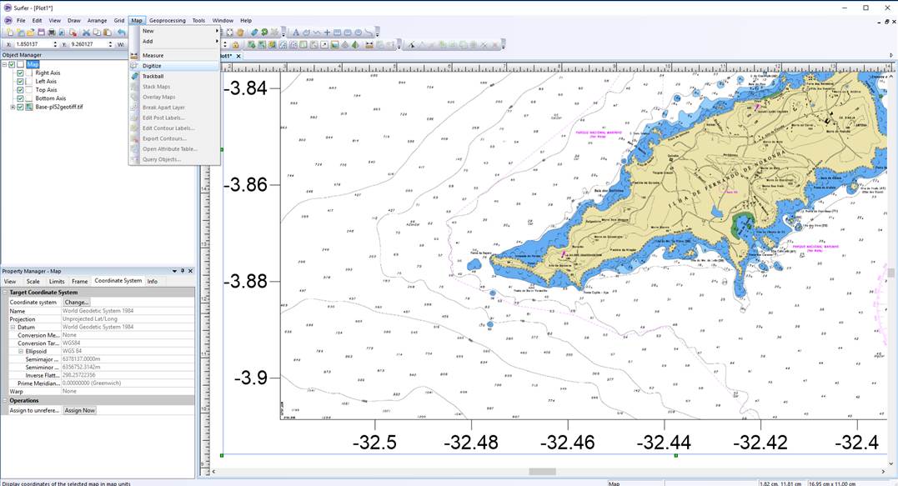Uncheck the Right Axis visibility checkbox
Viewport: 898px width, 486px height.
21,73
